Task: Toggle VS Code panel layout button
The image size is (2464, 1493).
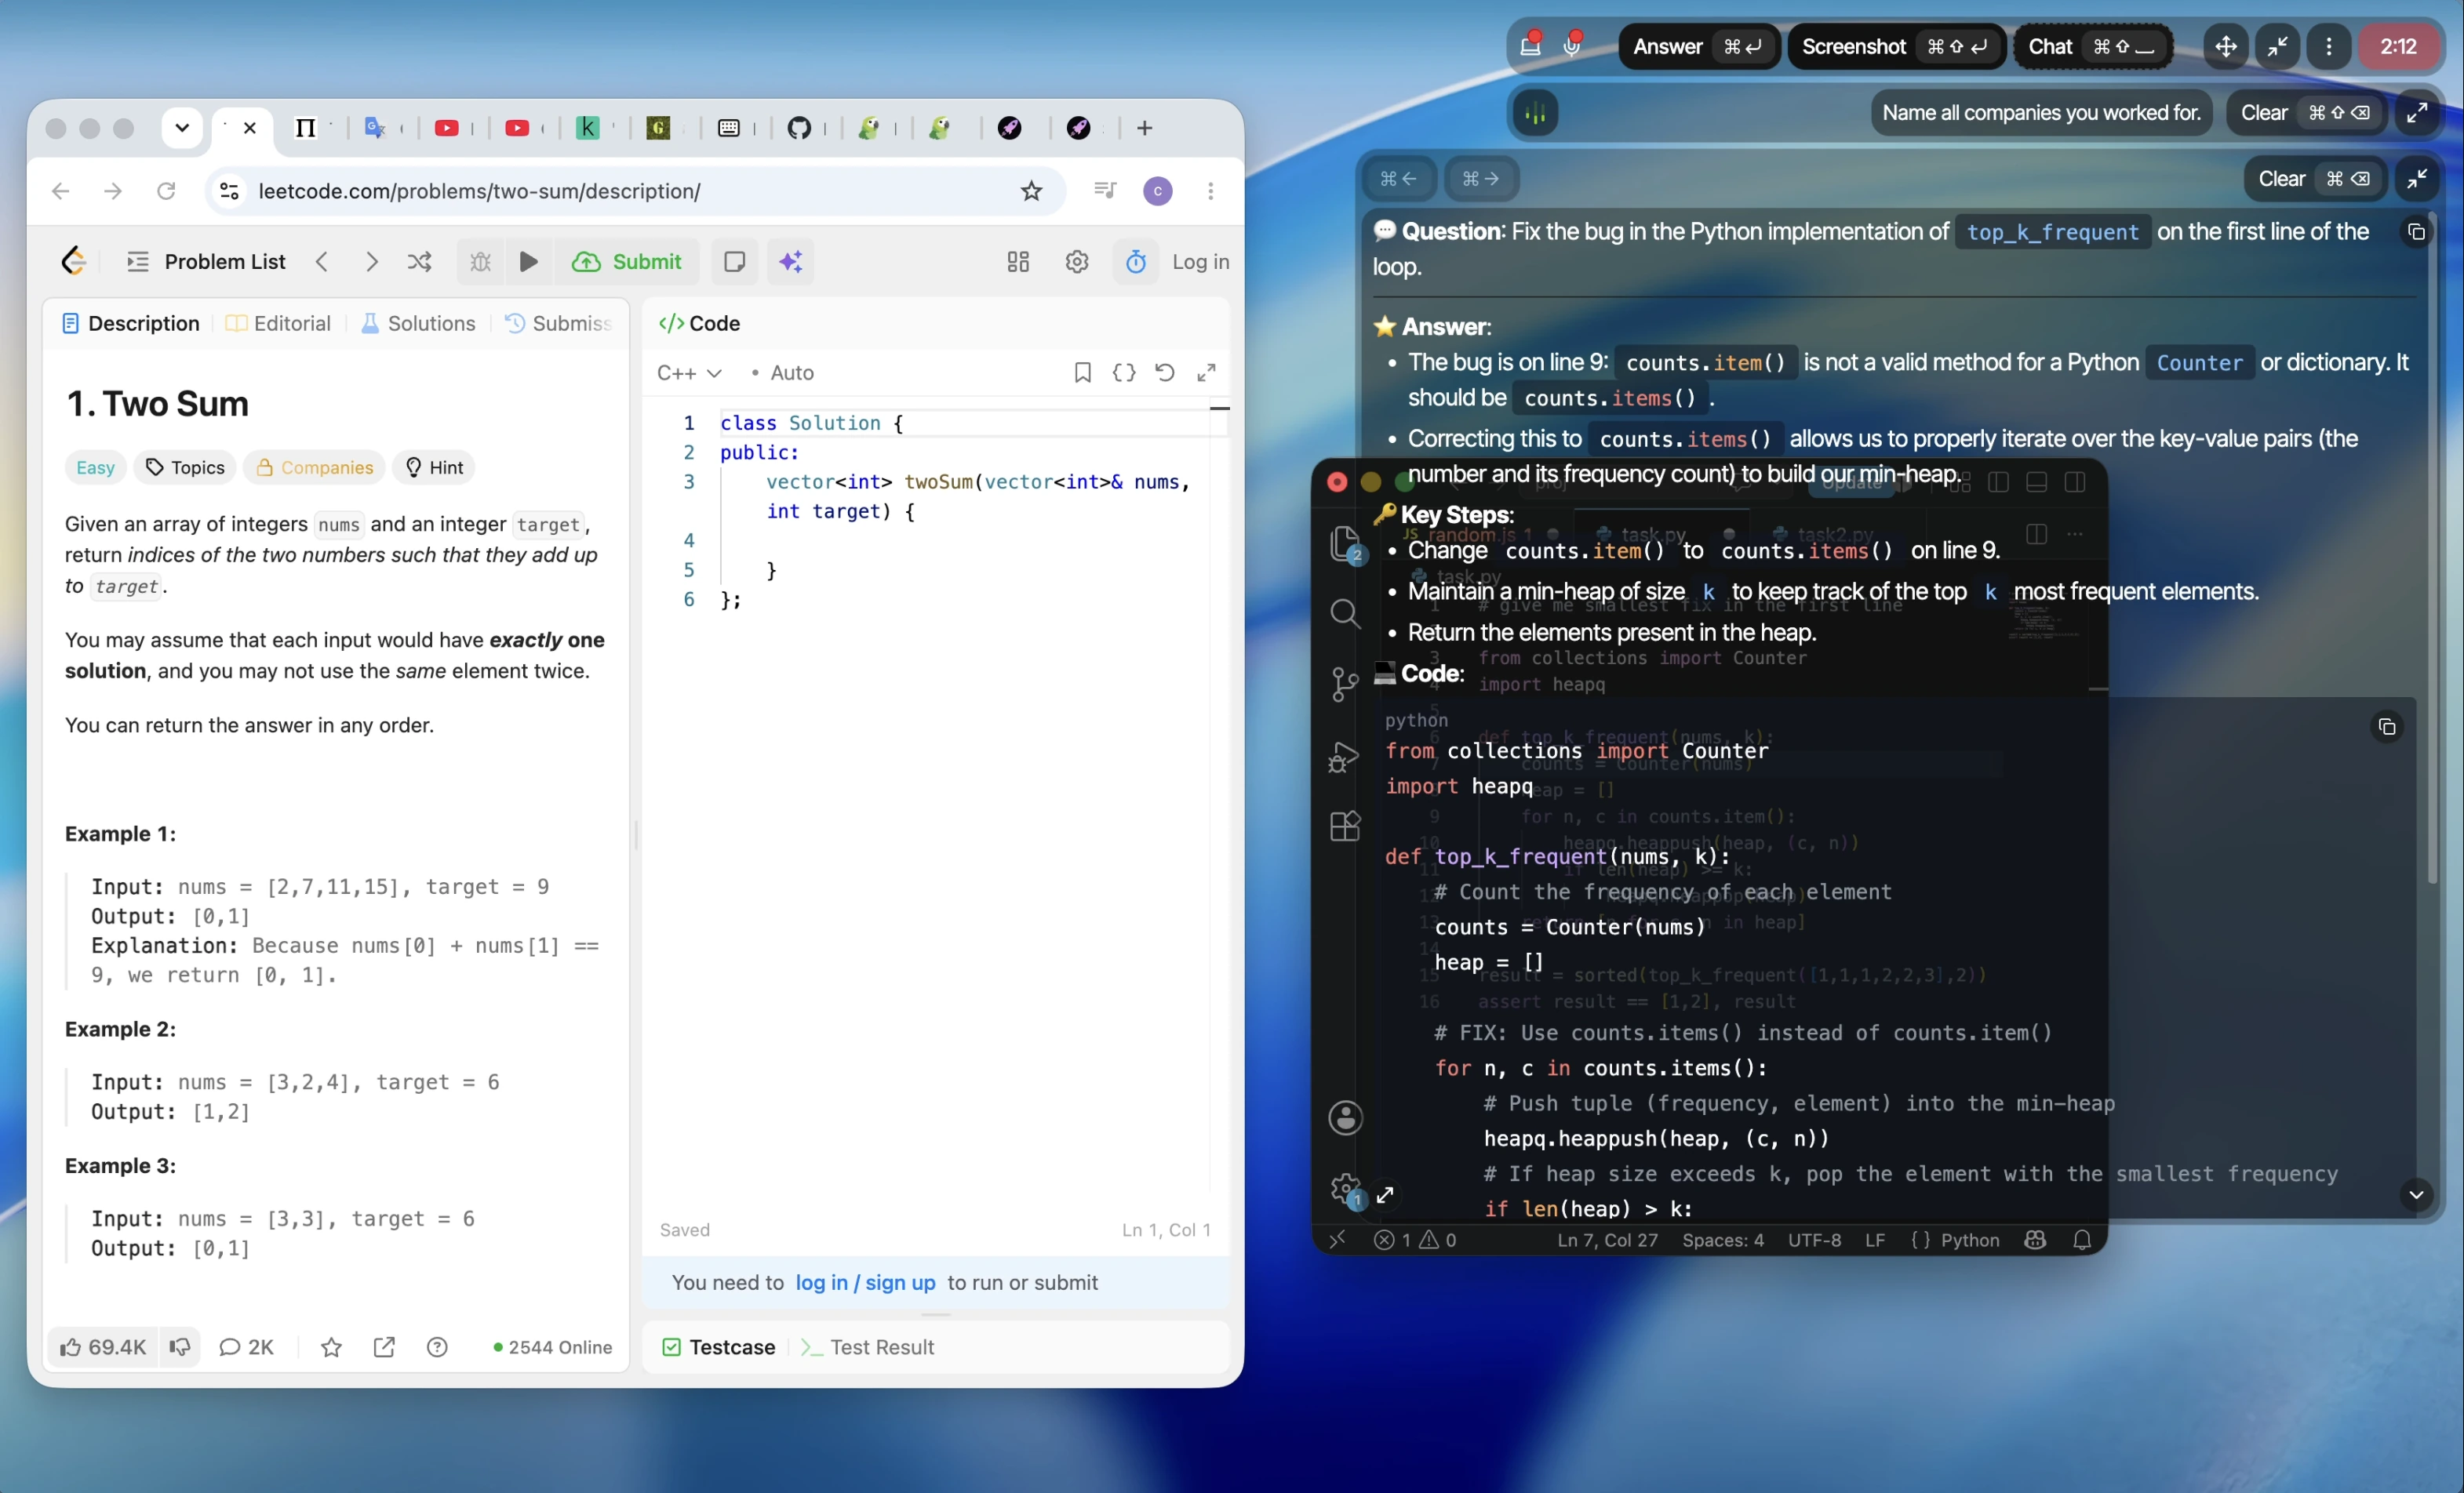Action: [2037, 483]
